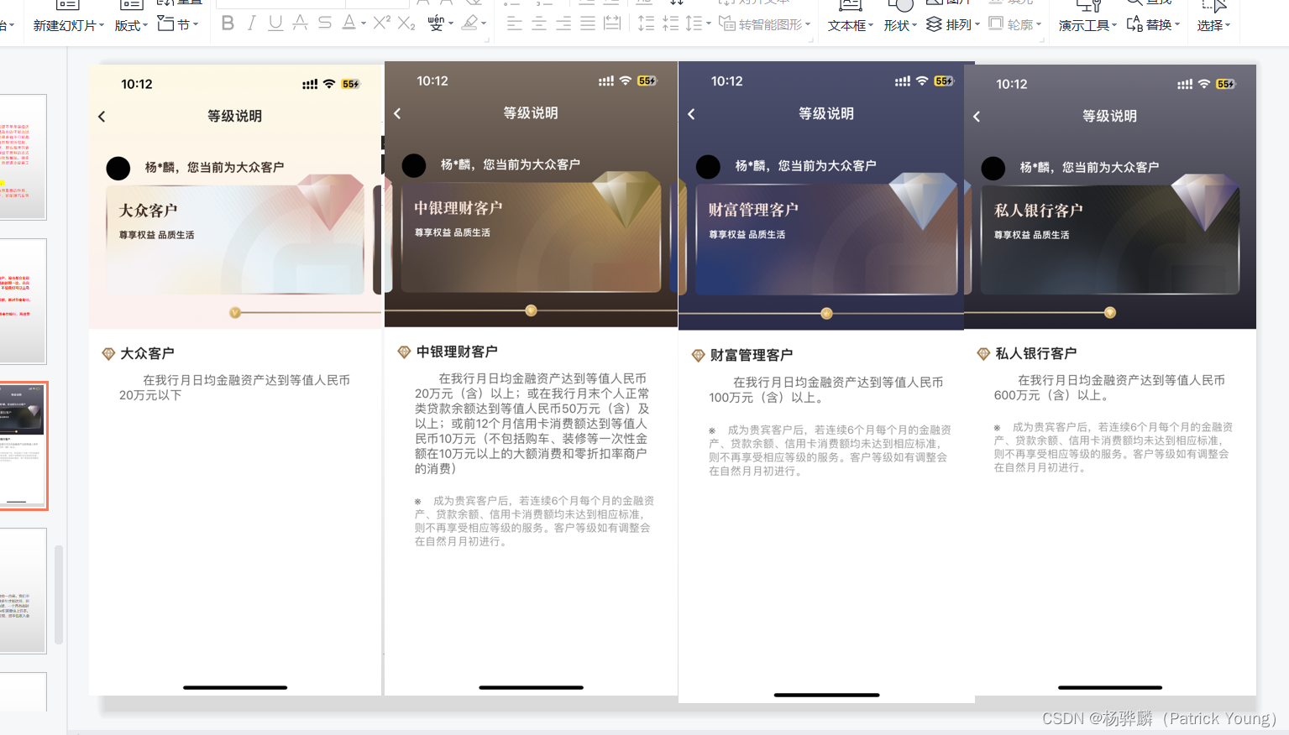Image resolution: width=1289 pixels, height=735 pixels.
Task: Apply distributed alignment
Action: (x=612, y=23)
